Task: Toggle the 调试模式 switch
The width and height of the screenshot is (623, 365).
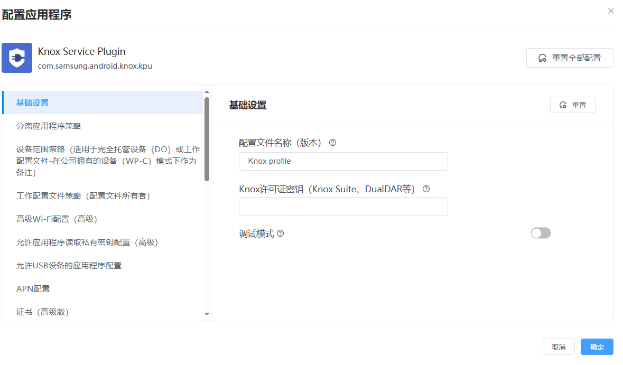Action: tap(541, 233)
